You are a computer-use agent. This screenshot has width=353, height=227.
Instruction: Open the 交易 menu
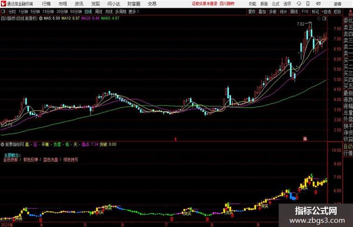click(x=152, y=4)
